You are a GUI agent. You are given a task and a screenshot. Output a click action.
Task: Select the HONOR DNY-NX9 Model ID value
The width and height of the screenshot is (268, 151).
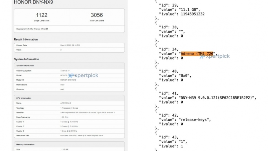coord(68,80)
